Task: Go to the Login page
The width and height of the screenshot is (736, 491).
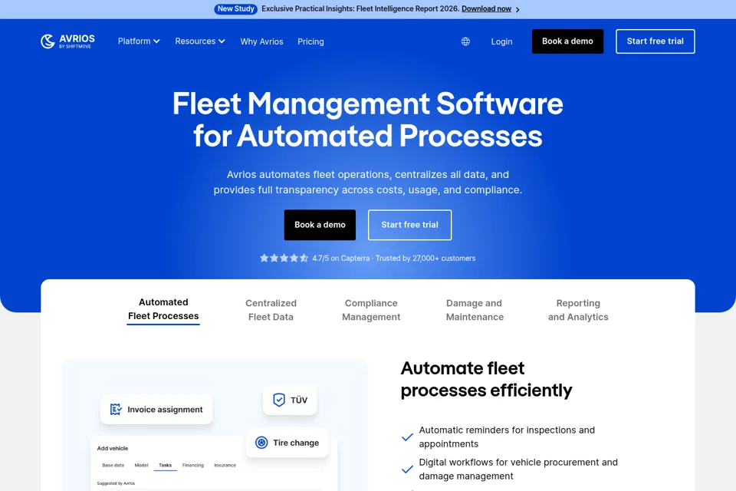Action: pyautogui.click(x=501, y=41)
